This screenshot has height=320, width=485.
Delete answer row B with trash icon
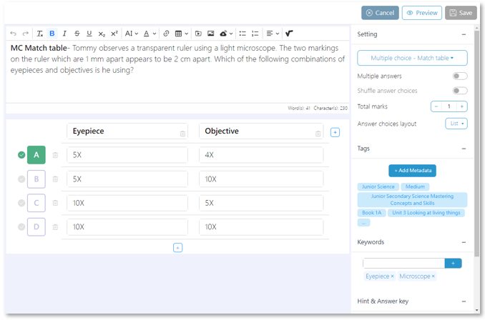[x=55, y=179]
